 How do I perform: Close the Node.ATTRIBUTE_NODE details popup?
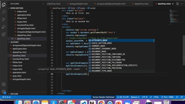86,69
